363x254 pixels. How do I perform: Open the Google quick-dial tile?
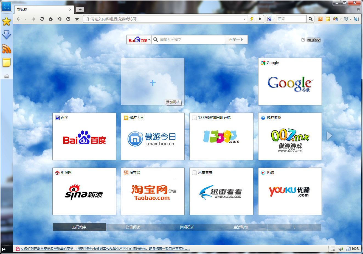(x=290, y=82)
